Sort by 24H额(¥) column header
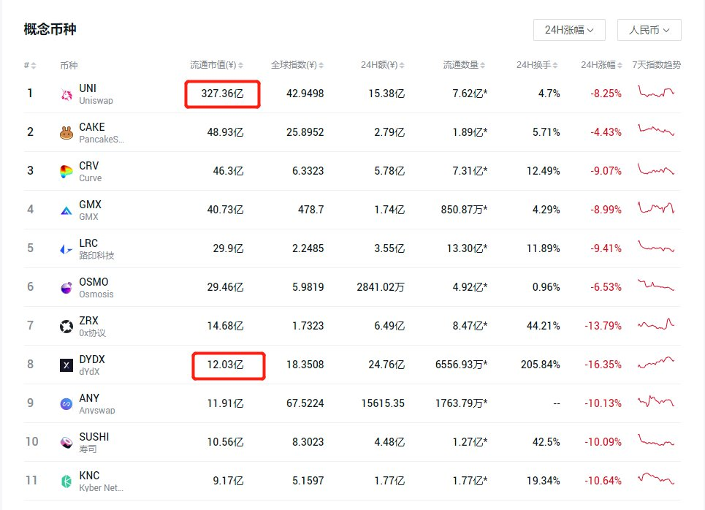Image resolution: width=705 pixels, height=510 pixels. [x=382, y=65]
